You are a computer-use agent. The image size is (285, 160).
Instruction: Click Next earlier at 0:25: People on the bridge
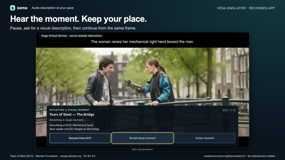[x=74, y=129]
